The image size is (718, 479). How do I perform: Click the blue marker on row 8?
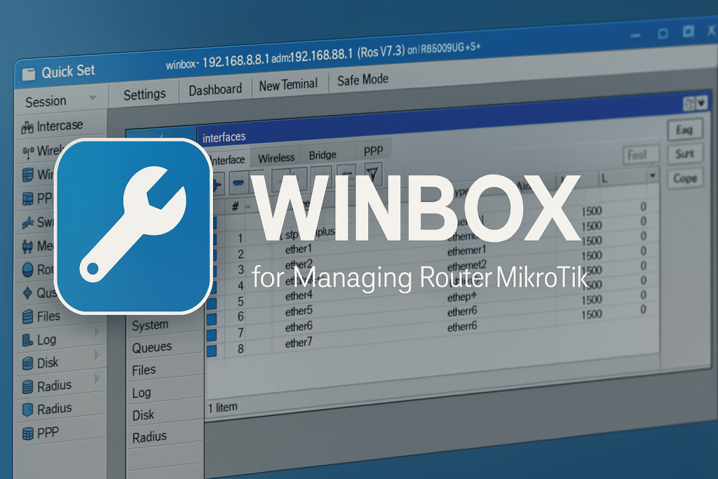[x=212, y=351]
